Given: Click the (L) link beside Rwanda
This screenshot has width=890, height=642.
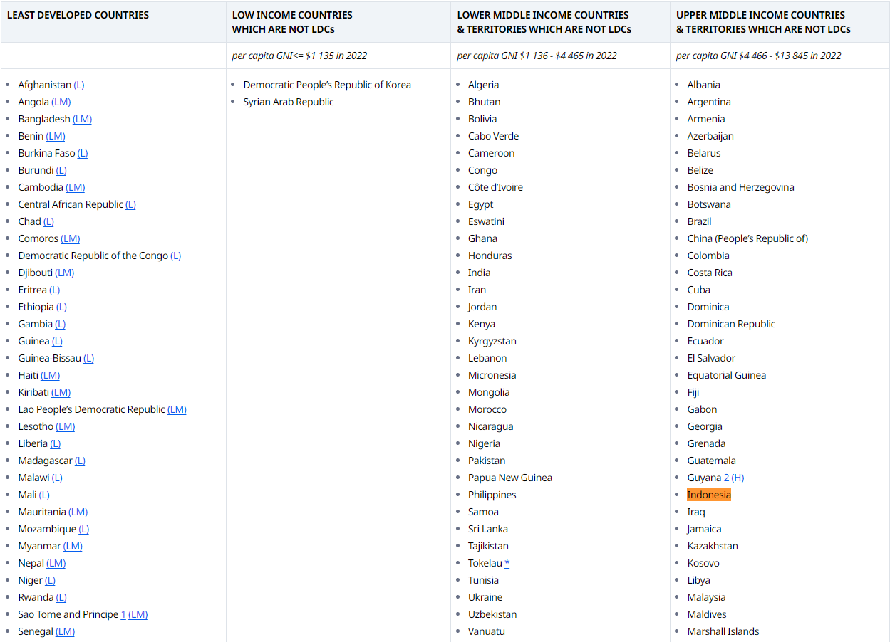Looking at the screenshot, I should coord(61,597).
